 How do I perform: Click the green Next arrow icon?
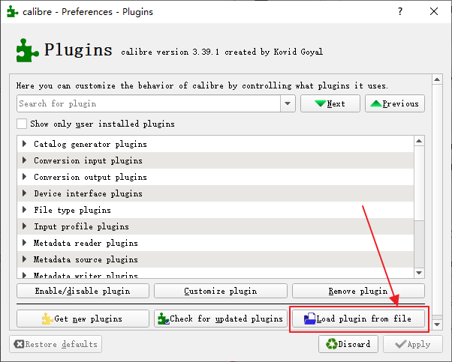tap(321, 103)
